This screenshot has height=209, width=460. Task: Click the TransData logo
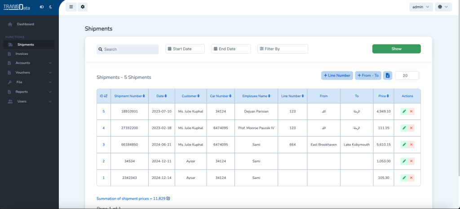(17, 7)
